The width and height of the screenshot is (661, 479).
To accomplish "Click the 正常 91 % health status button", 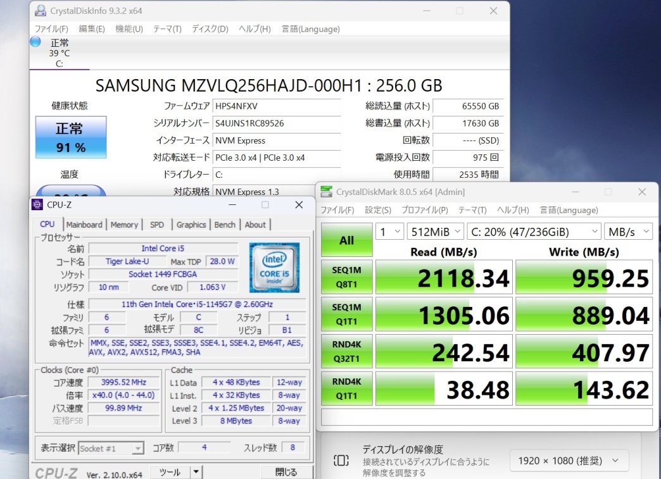I will coord(71,137).
